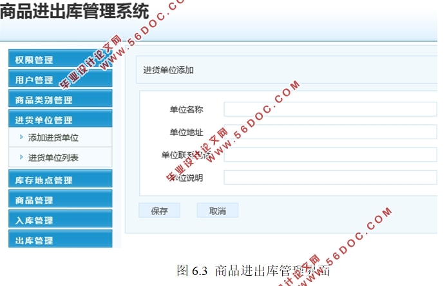The height and width of the screenshot is (286, 447).
Task: Collapse the 进货单位管理 sidebar section
Action: pyautogui.click(x=60, y=120)
